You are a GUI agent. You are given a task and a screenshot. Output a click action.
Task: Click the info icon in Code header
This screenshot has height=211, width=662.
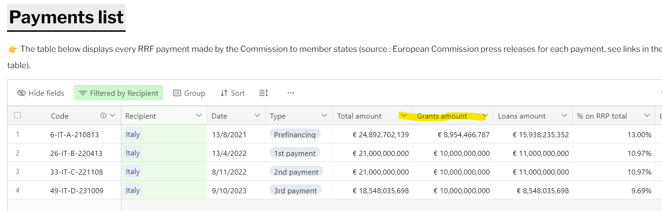103,116
